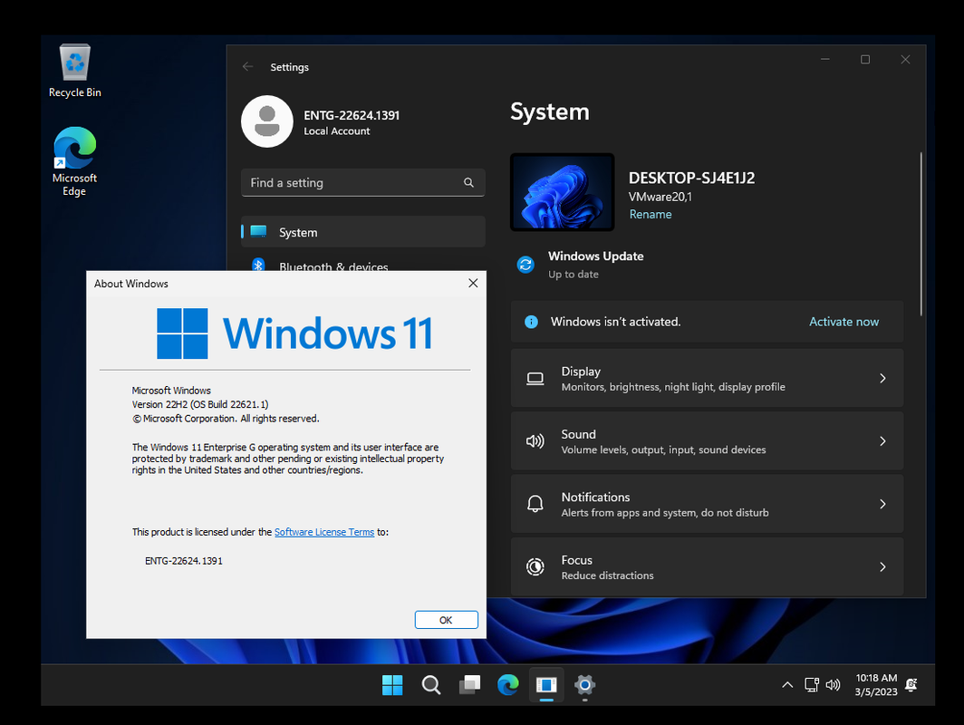964x725 pixels.
Task: Expand Display settings chevron
Action: pyautogui.click(x=882, y=378)
